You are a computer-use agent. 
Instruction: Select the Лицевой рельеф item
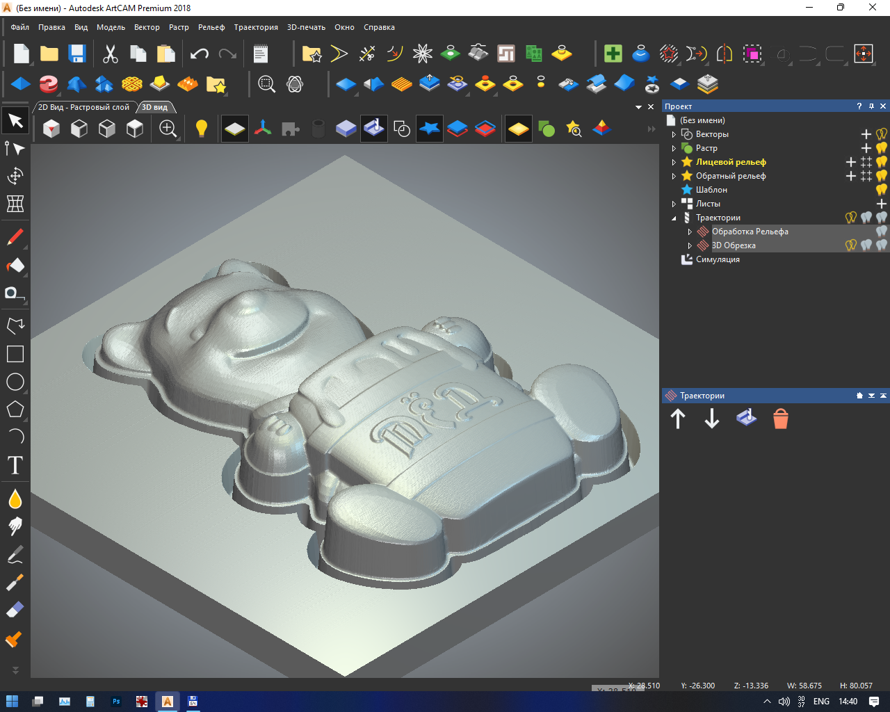point(731,162)
